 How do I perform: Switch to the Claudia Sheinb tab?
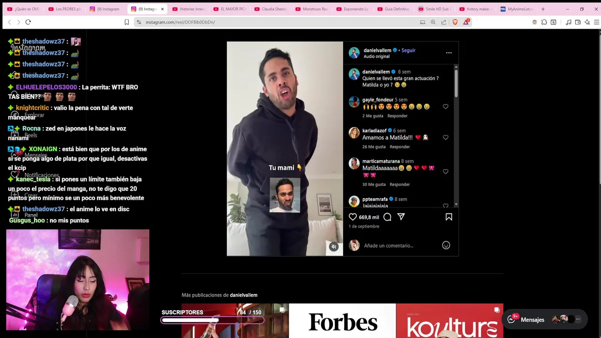(x=271, y=9)
